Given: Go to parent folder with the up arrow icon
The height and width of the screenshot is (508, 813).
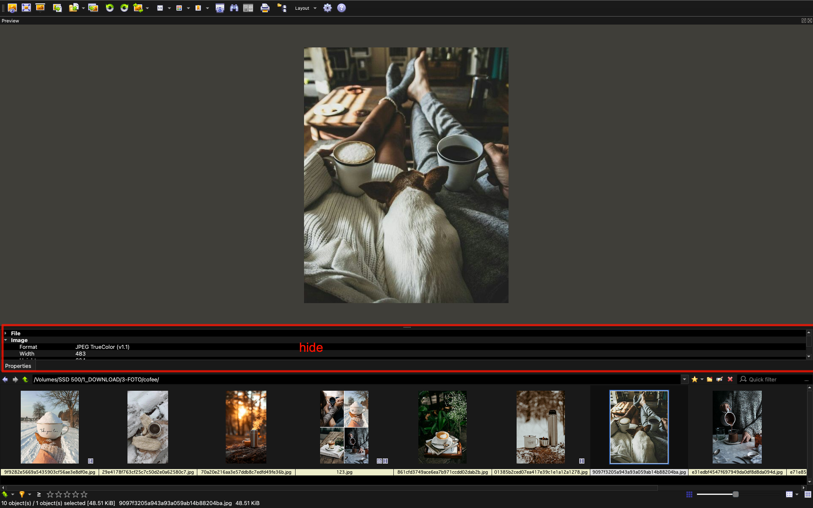Looking at the screenshot, I should point(25,379).
